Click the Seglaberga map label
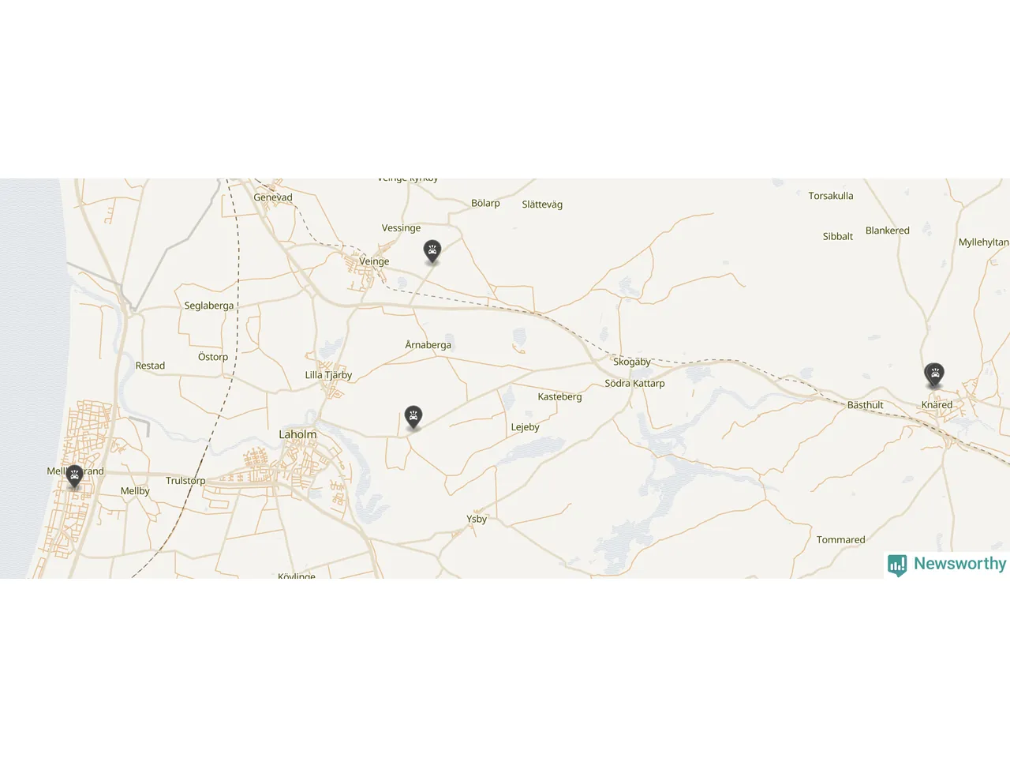 [x=209, y=306]
